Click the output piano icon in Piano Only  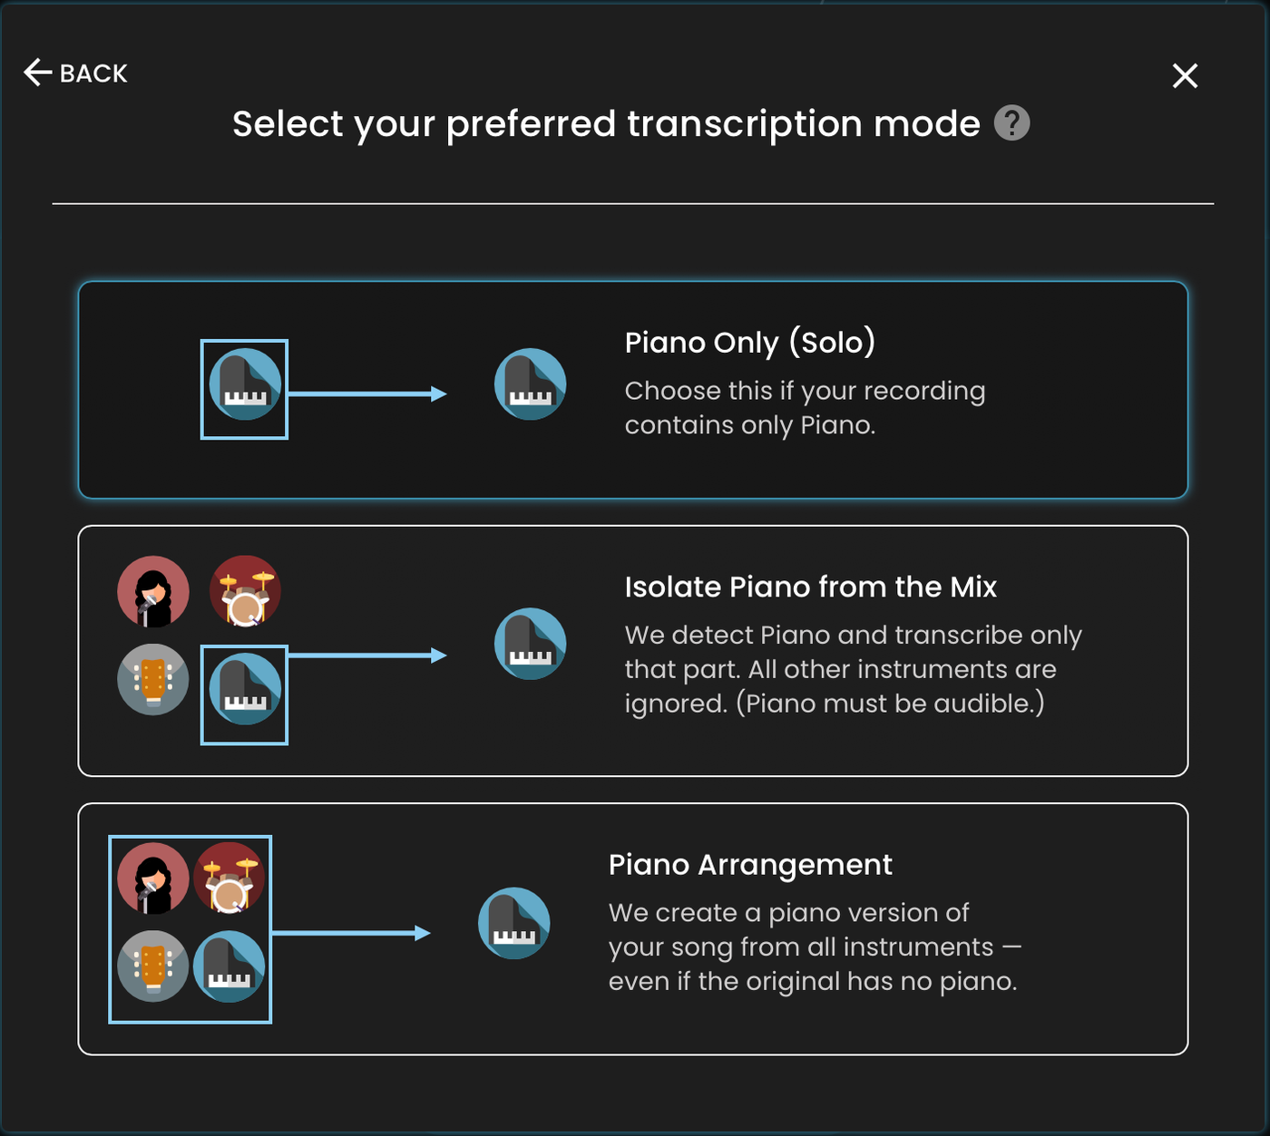(x=531, y=384)
